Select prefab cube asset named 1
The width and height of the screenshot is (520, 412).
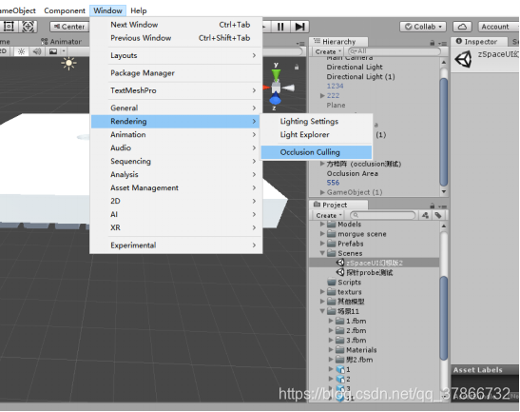(x=340, y=369)
